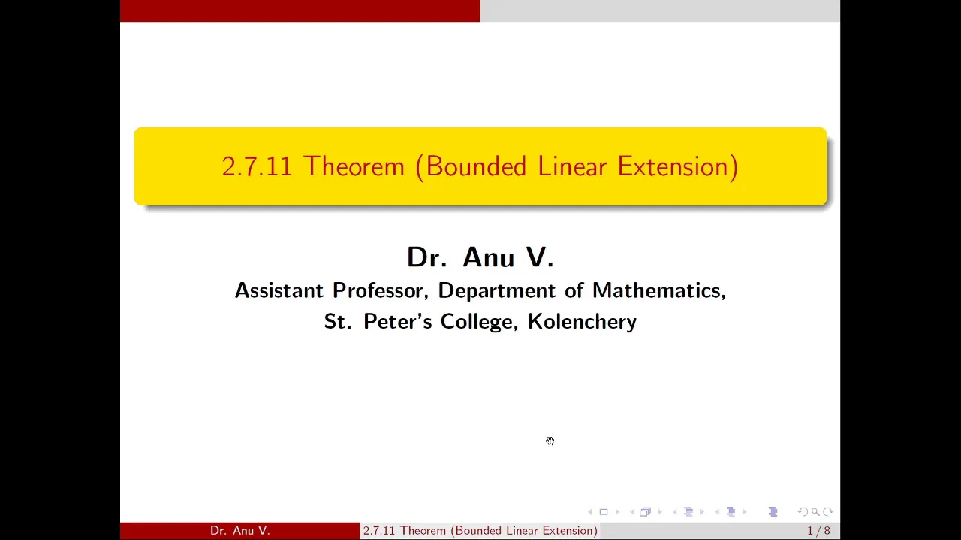Click the next frame arrow
The width and height of the screenshot is (961, 540).
coord(660,512)
